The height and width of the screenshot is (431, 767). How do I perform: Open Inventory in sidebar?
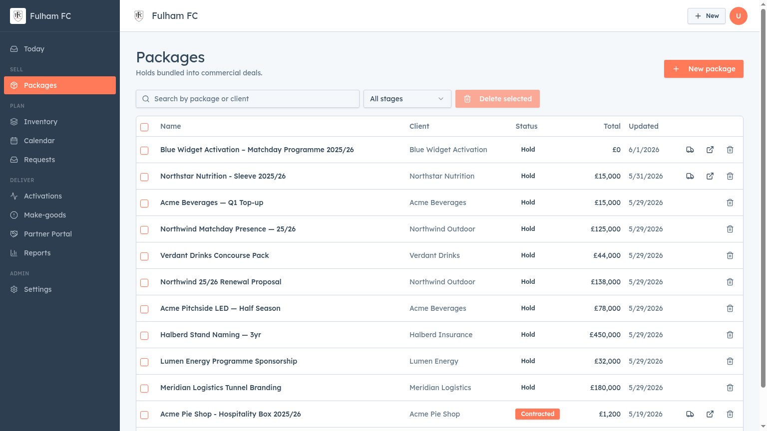[60, 122]
